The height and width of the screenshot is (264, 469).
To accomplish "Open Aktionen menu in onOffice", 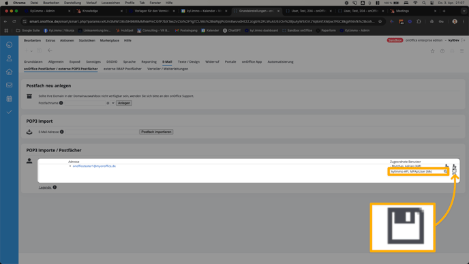I will point(67,40).
